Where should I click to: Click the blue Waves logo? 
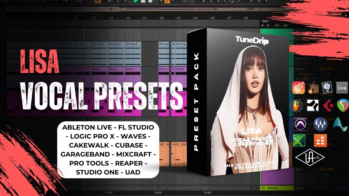click(320, 124)
